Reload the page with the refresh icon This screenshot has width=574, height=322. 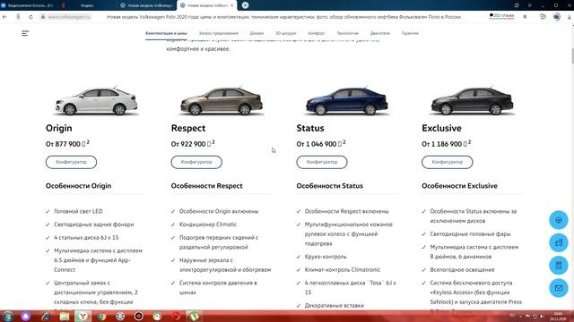pos(30,17)
